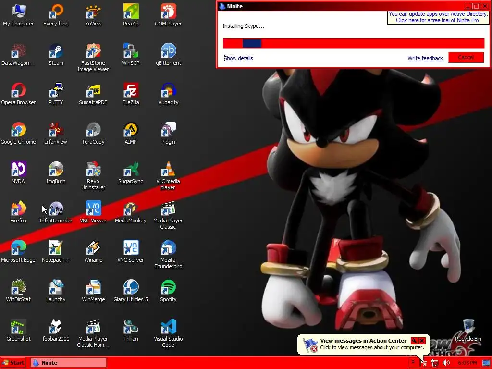The height and width of the screenshot is (369, 492).
Task: Open the Ninite Pro free trial link
Action: (x=438, y=17)
